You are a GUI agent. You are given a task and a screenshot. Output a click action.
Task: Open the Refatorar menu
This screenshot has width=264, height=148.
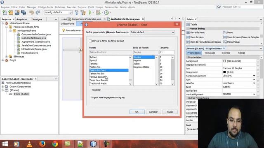pyautogui.click(x=60, y=7)
